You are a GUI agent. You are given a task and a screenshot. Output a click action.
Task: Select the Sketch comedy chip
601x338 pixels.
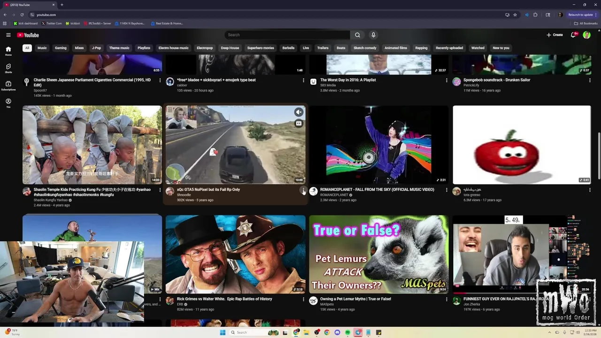coord(365,48)
